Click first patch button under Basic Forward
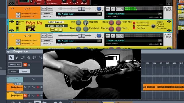Screen dimensions: 184x103 tap(52, 30)
